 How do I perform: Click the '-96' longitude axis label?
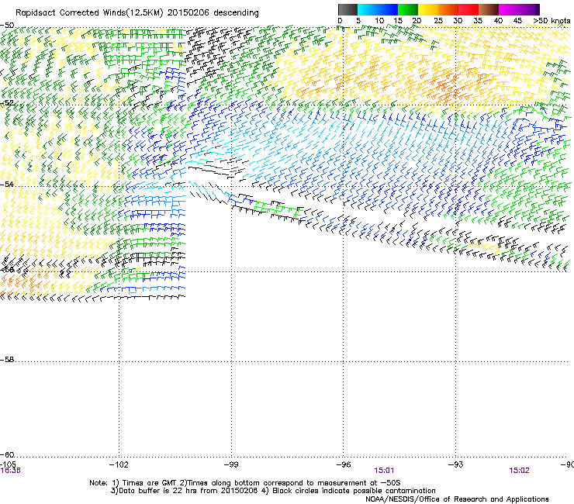pos(344,464)
